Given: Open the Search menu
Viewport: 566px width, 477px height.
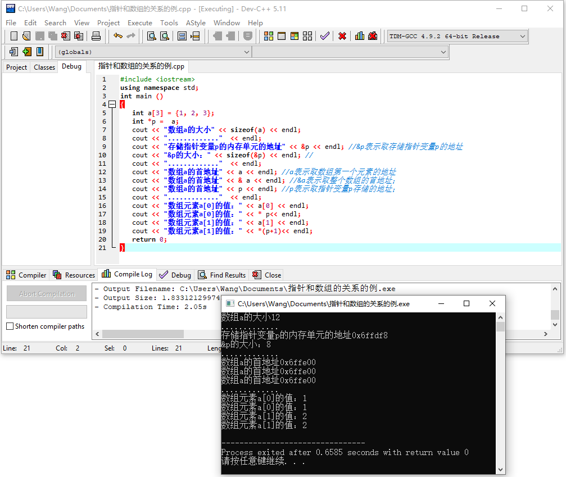Looking at the screenshot, I should click(55, 22).
